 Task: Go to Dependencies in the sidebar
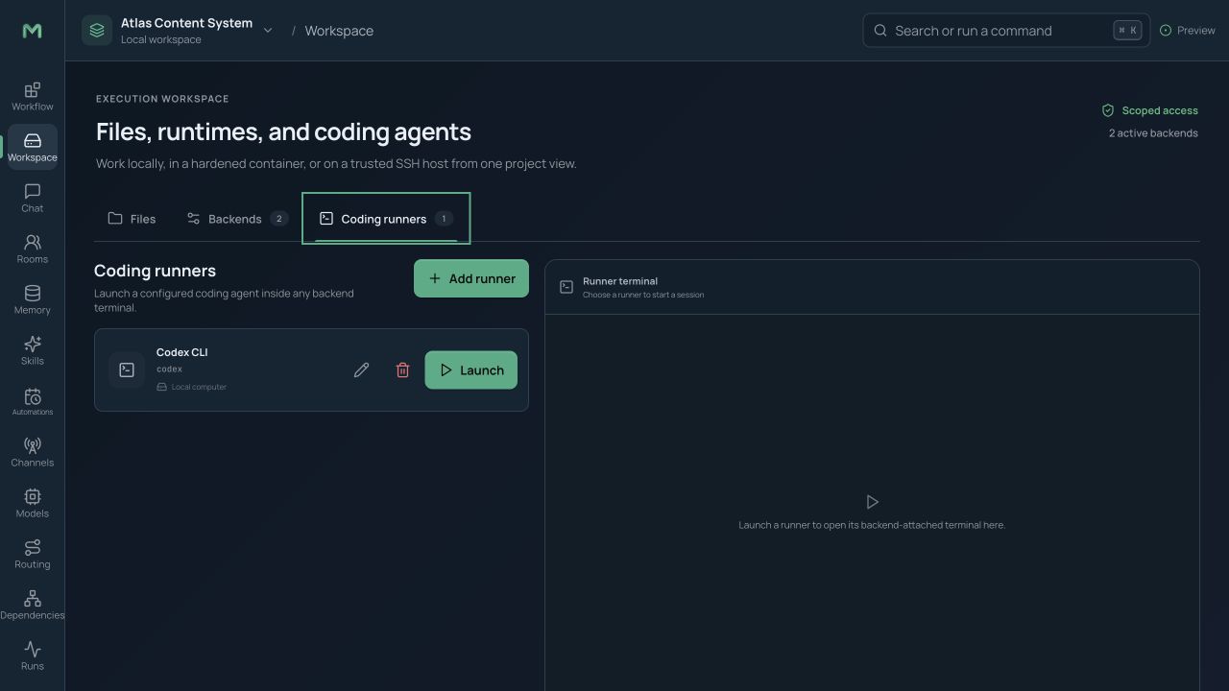click(32, 605)
